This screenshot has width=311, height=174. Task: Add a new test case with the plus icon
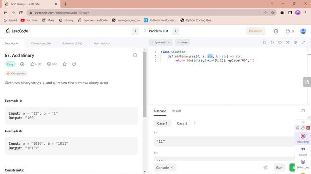point(195,123)
